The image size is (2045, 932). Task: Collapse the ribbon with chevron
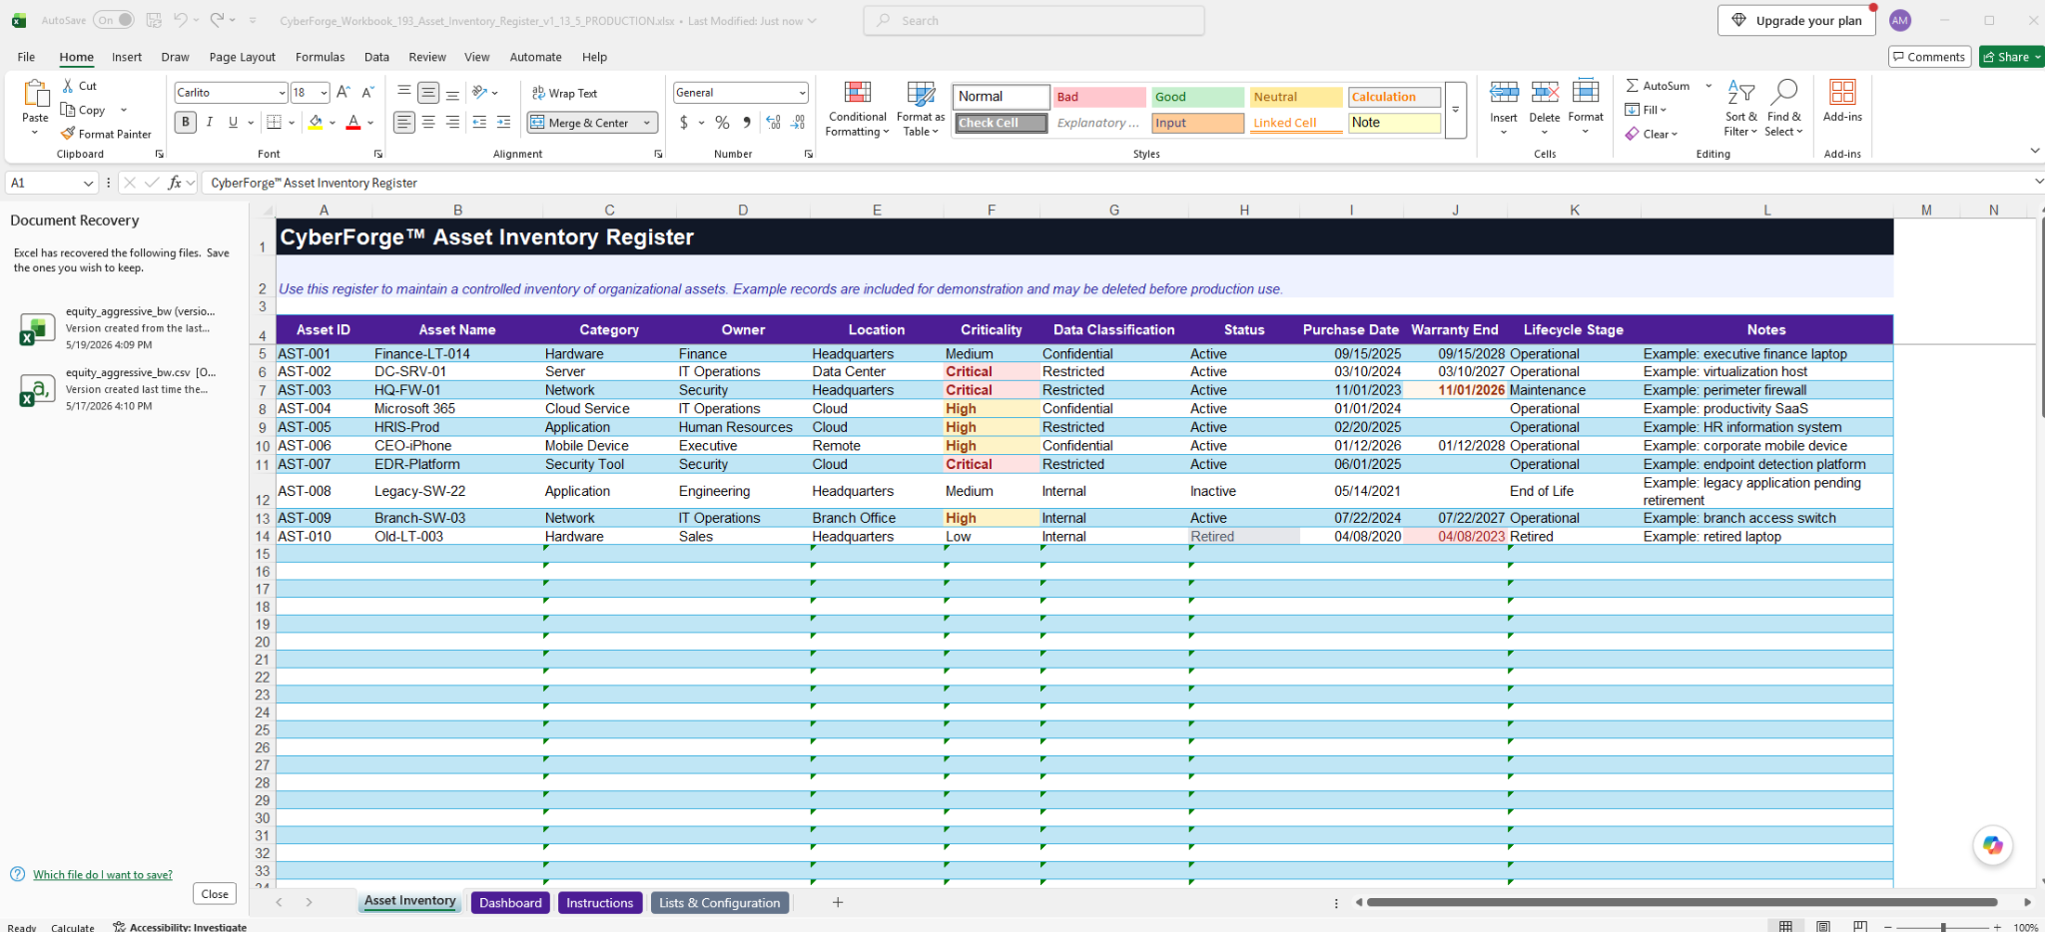(x=2035, y=151)
